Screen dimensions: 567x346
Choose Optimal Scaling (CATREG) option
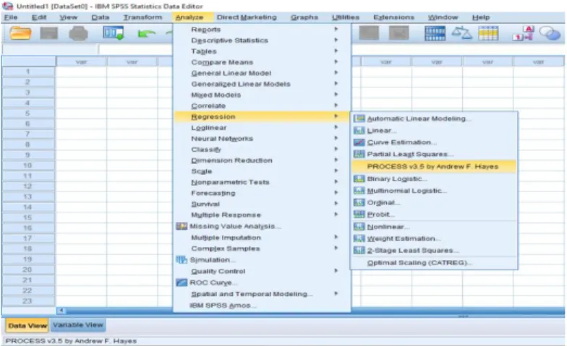434,263
